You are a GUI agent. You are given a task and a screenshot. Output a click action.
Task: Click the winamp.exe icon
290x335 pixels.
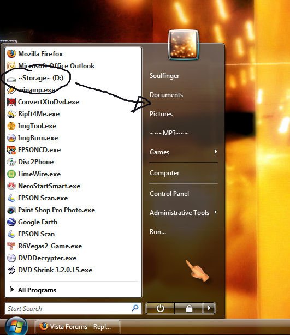(x=11, y=90)
